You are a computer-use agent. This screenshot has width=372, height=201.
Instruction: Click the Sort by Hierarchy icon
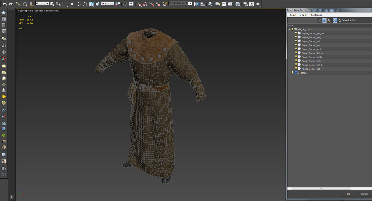coord(339,21)
